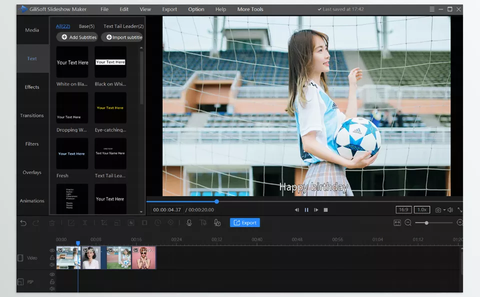The height and width of the screenshot is (297, 480).
Task: Select the All(22) text category
Action: (x=63, y=26)
